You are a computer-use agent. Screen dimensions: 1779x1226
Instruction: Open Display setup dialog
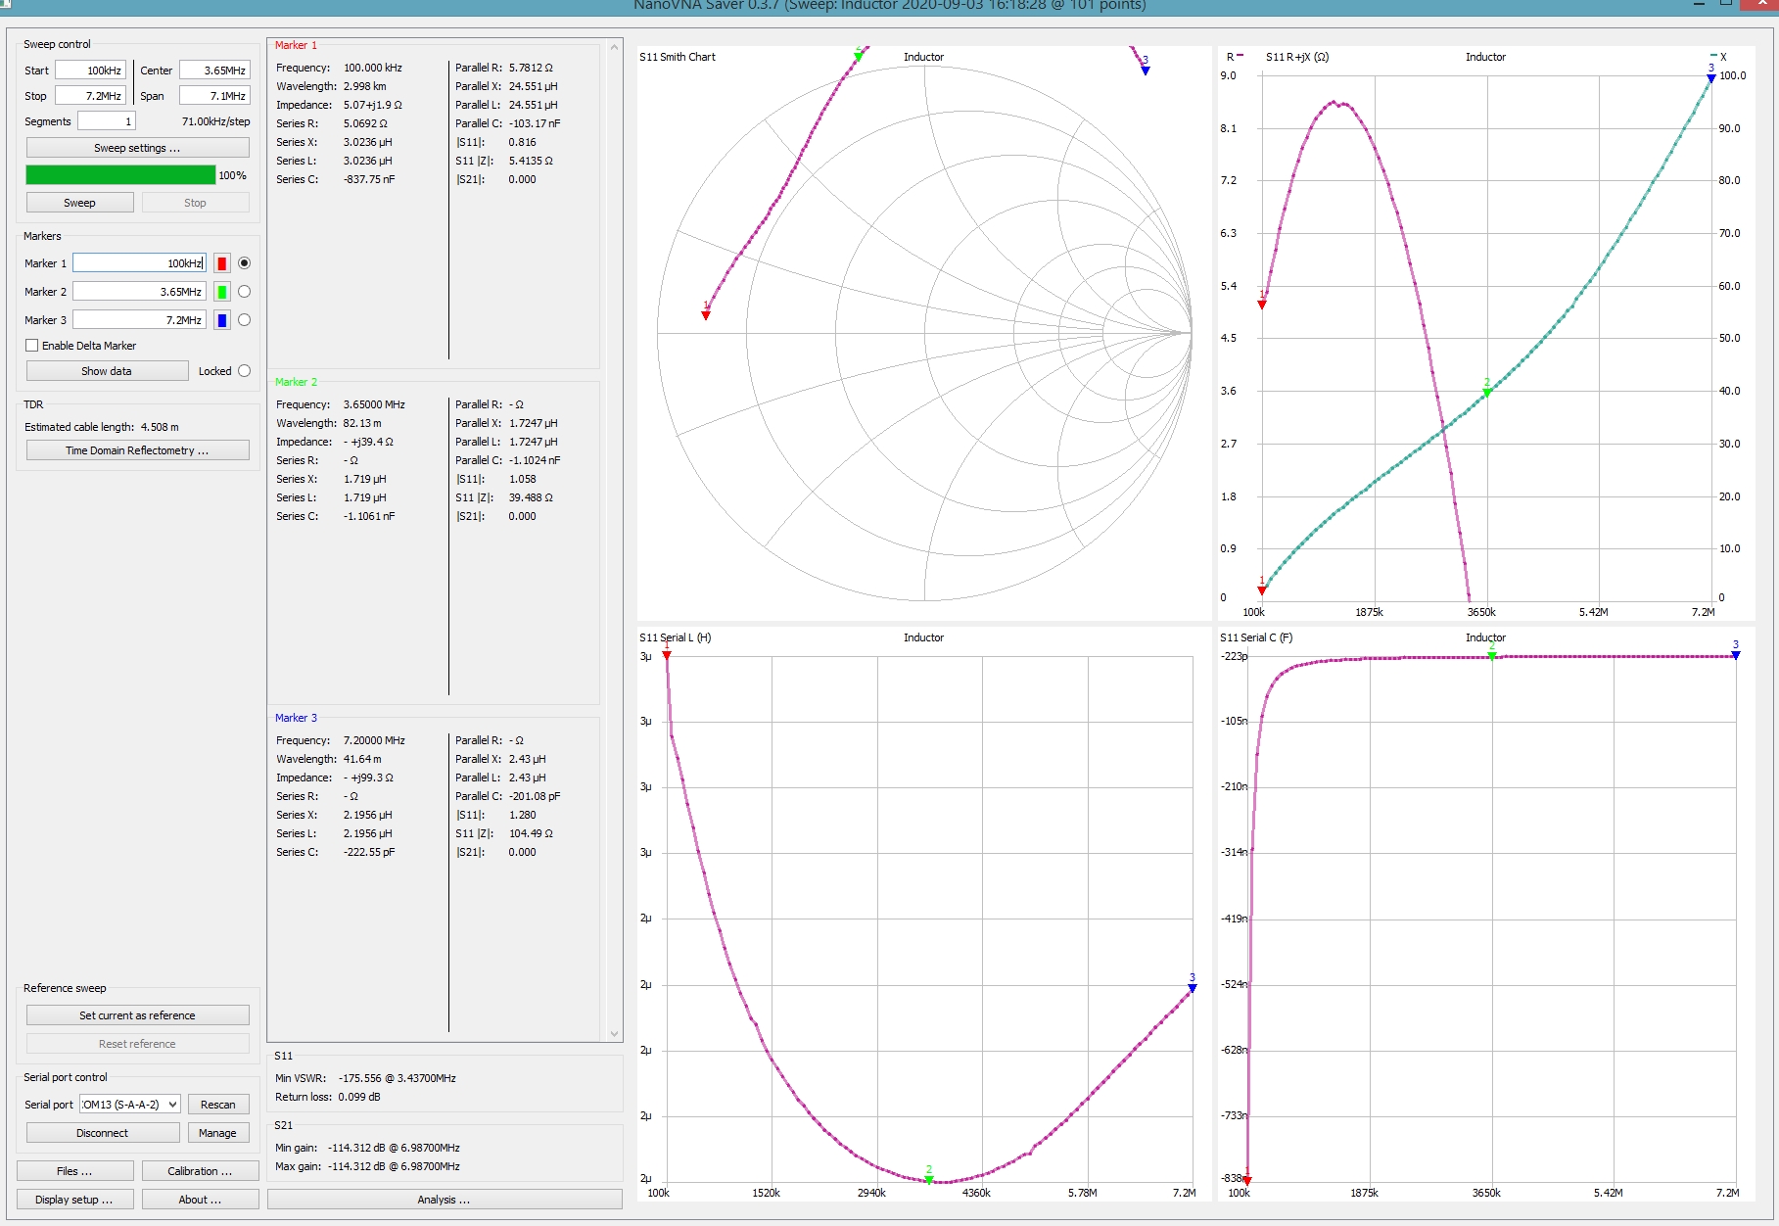point(74,1200)
